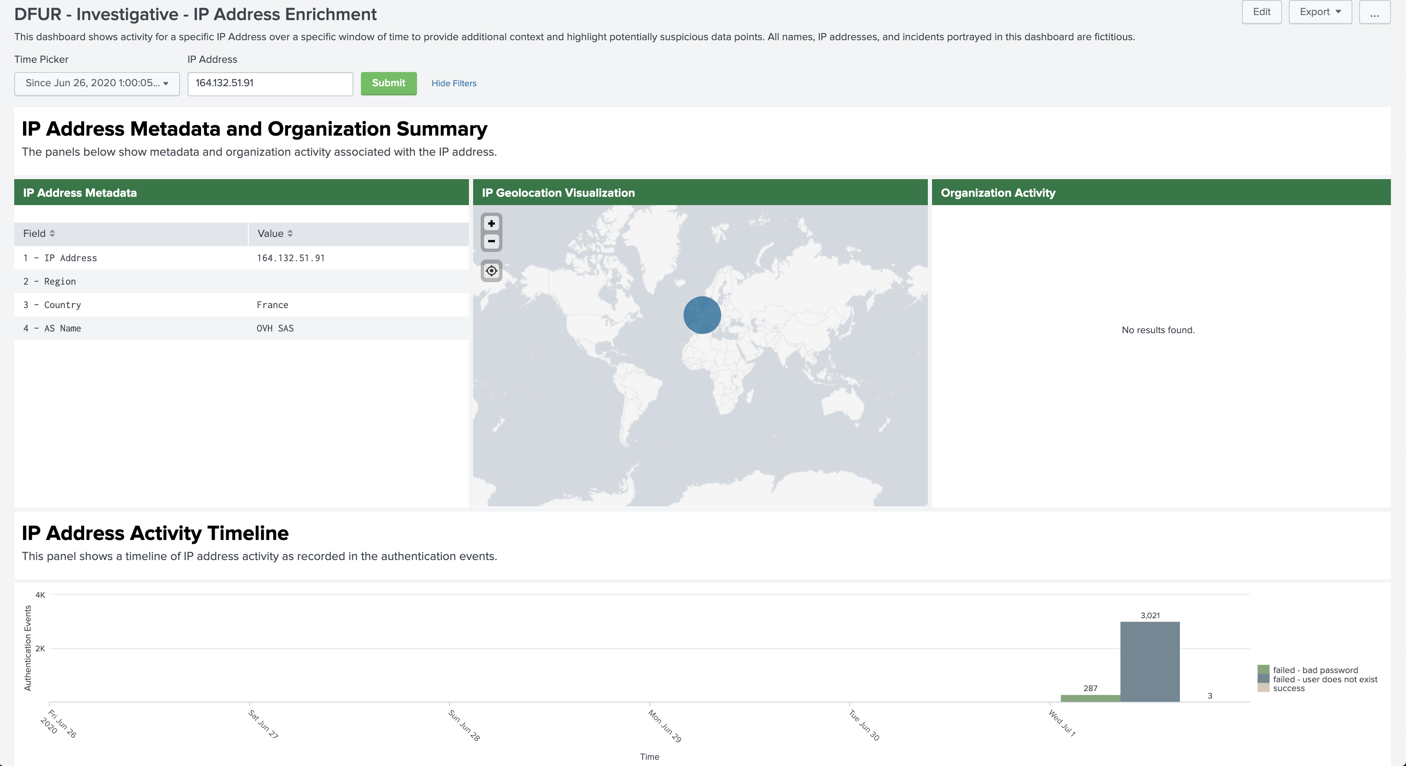Open the Time Picker dropdown

97,83
